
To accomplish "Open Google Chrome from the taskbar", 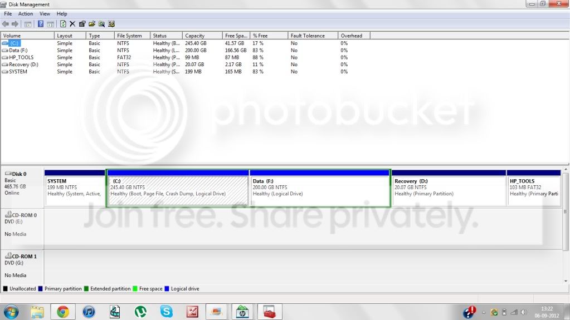I will point(62,312).
